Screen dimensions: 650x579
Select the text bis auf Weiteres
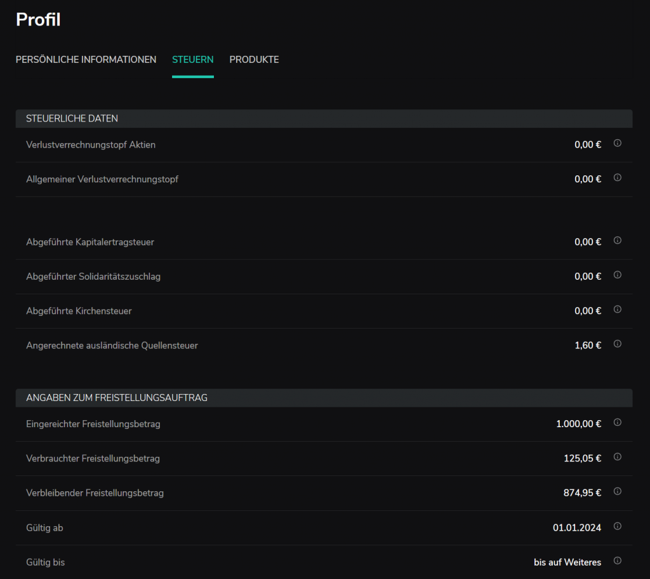(567, 562)
